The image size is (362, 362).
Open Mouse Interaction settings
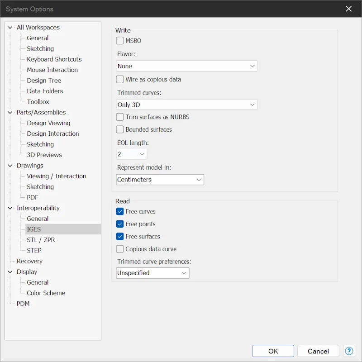[52, 70]
